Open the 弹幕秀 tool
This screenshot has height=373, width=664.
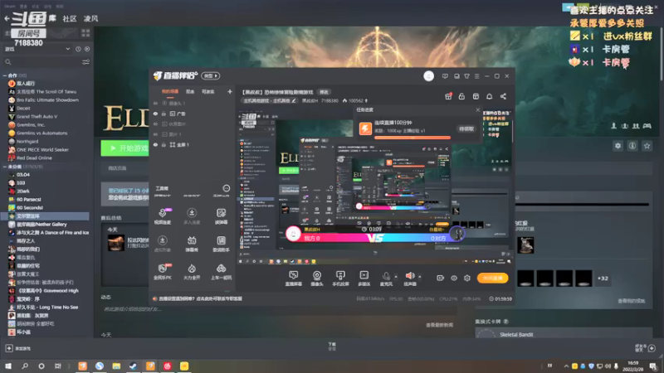192,244
